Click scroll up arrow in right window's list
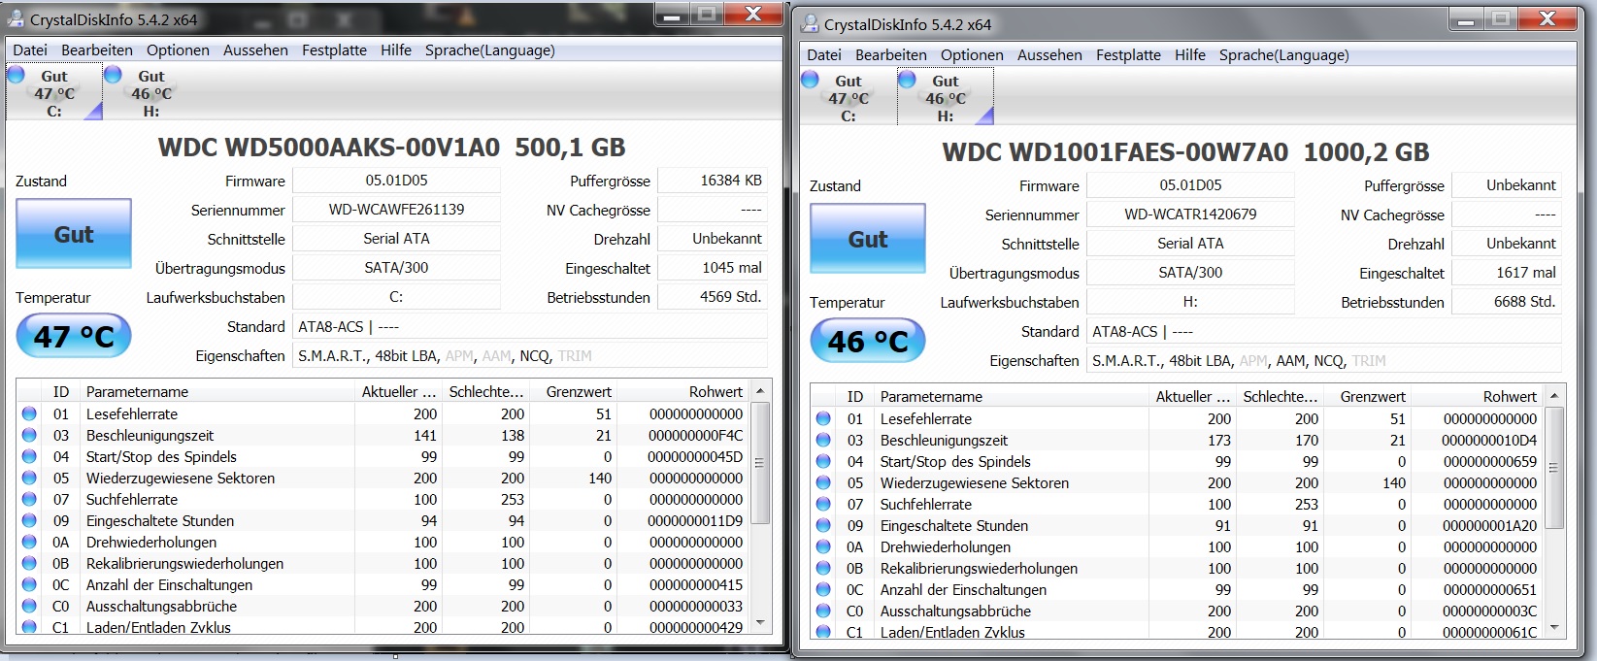The width and height of the screenshot is (1597, 661). tap(1554, 396)
